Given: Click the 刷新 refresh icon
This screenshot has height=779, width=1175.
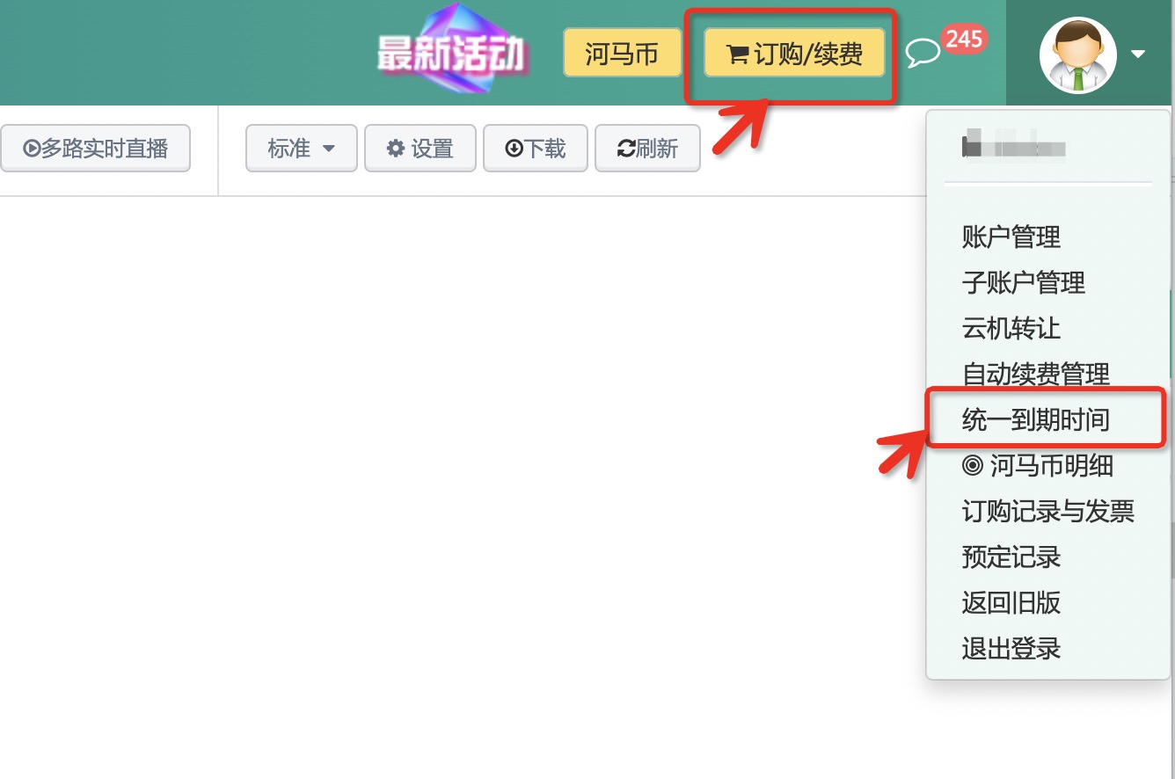Looking at the screenshot, I should click(x=628, y=148).
